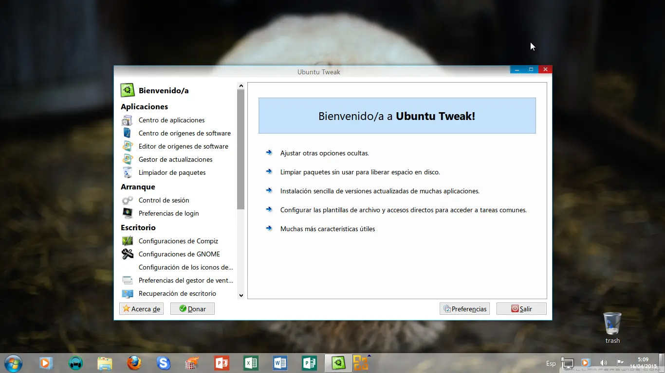
Task: Open the Windows Start orb
Action: click(x=13, y=363)
